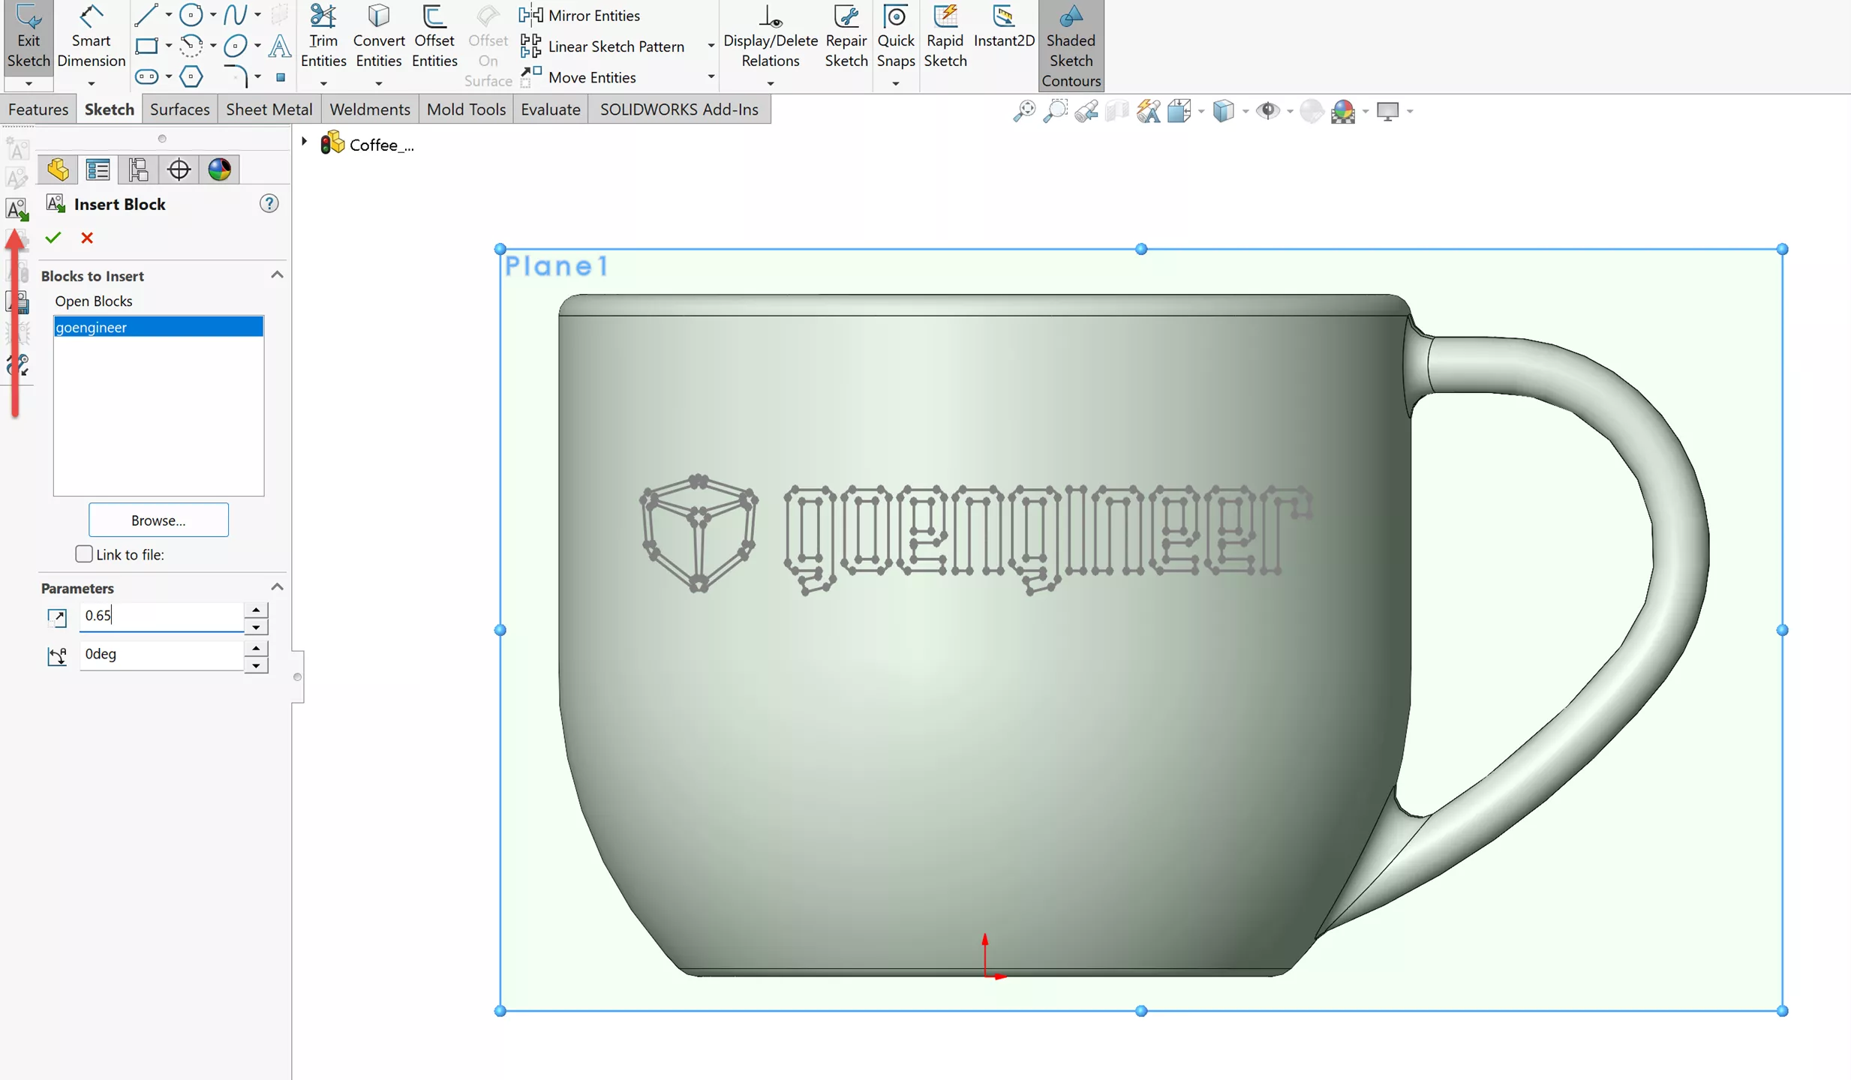The width and height of the screenshot is (1851, 1080).
Task: Open the SOLIDWORKS Add-Ins tab
Action: coord(679,109)
